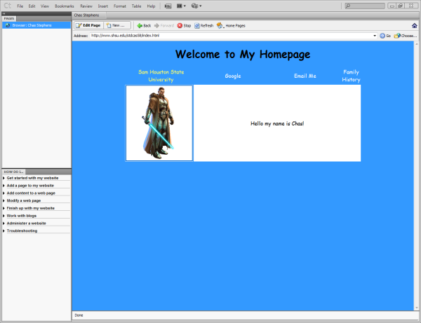Expand Modify a web page
Viewport: 421px width, 323px height.
click(x=24, y=200)
